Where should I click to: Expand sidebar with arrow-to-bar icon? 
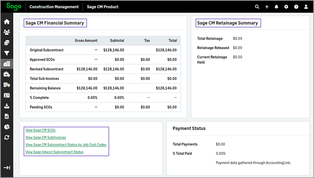click(x=7, y=168)
